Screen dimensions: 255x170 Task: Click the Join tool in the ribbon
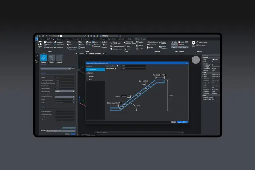(69, 45)
